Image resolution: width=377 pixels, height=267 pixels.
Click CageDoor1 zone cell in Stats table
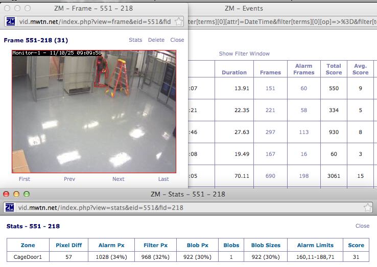pyautogui.click(x=28, y=257)
